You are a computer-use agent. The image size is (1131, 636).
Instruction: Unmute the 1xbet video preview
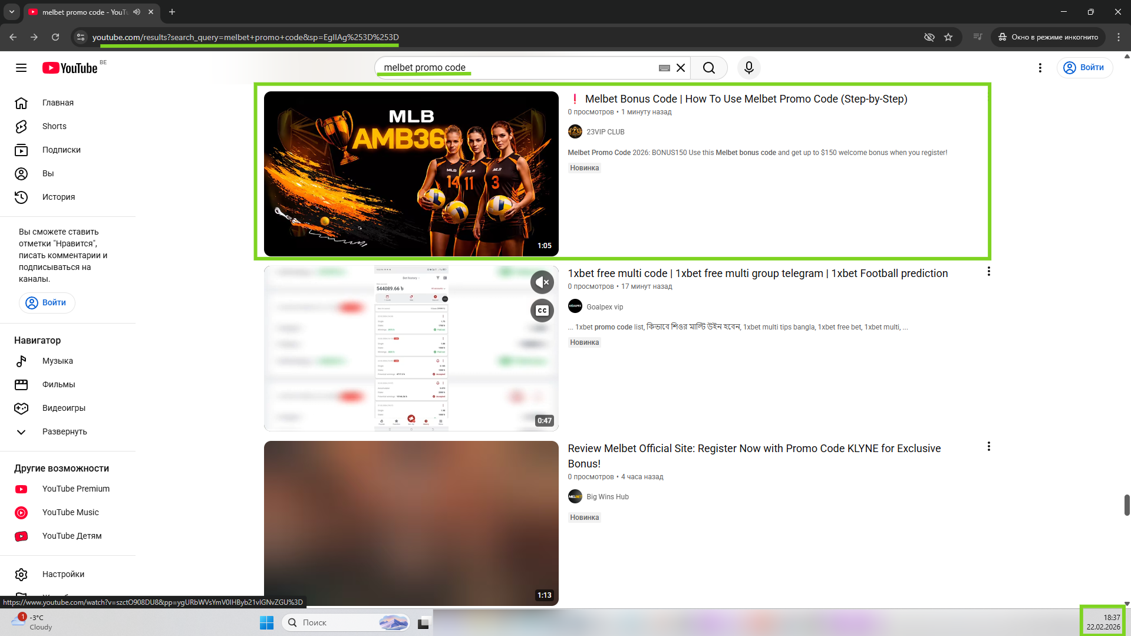coord(542,282)
